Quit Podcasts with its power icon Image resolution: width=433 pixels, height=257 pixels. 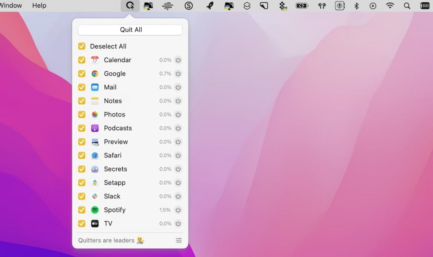click(x=178, y=128)
